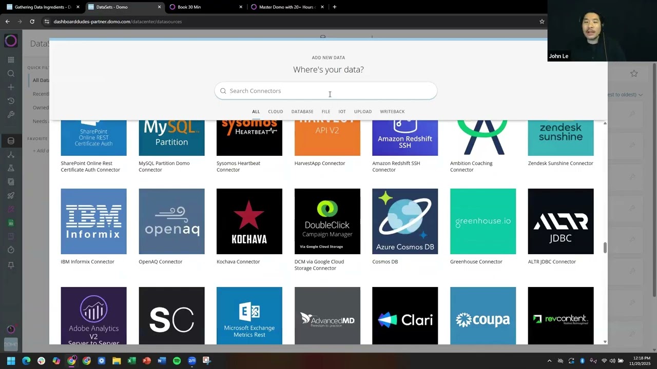Open Spotify from the taskbar
This screenshot has height=369, width=657.
[177, 361]
